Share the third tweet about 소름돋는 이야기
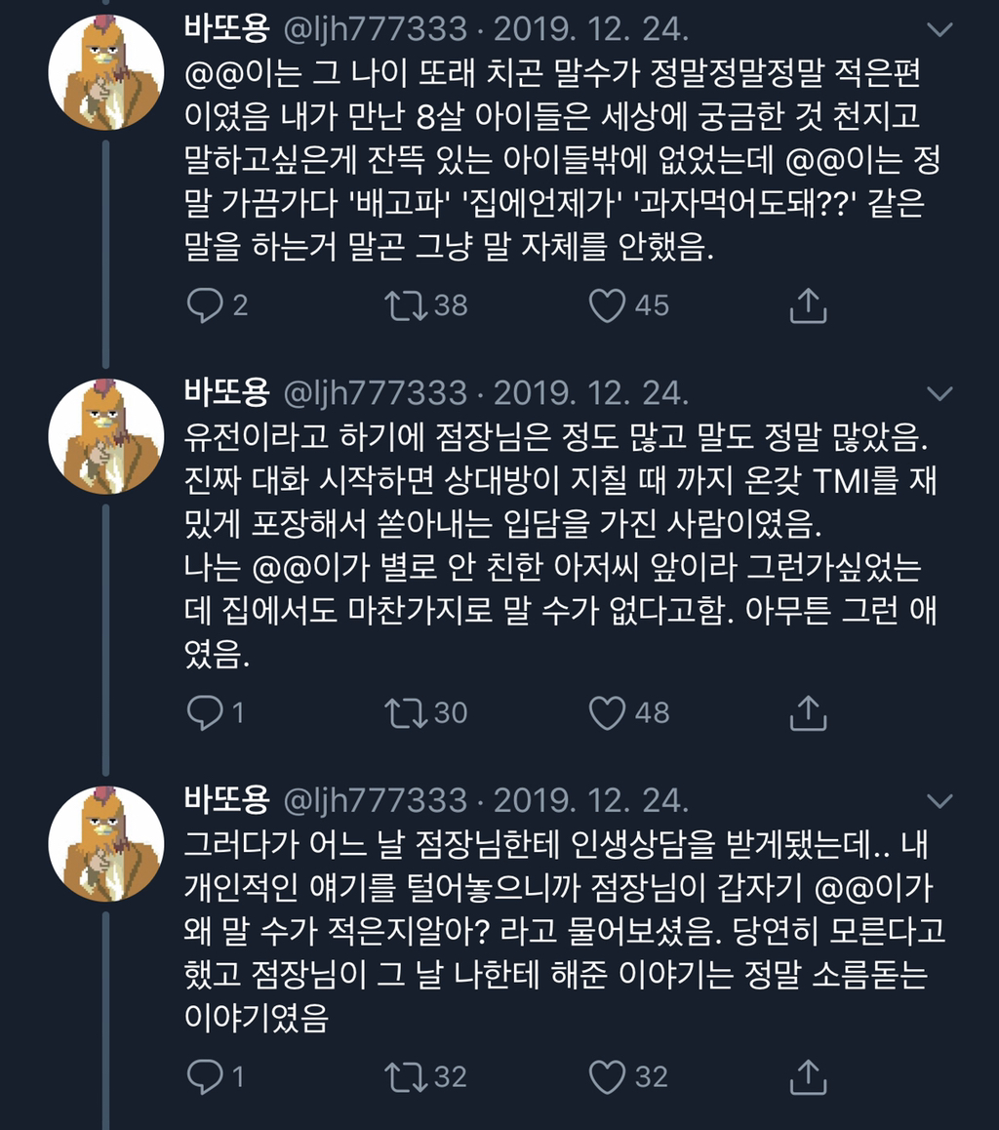 (x=808, y=1077)
